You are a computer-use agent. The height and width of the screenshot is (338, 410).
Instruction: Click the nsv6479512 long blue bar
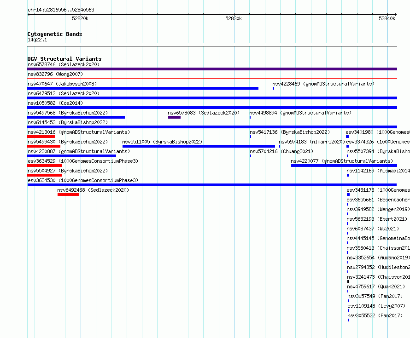pos(212,98)
